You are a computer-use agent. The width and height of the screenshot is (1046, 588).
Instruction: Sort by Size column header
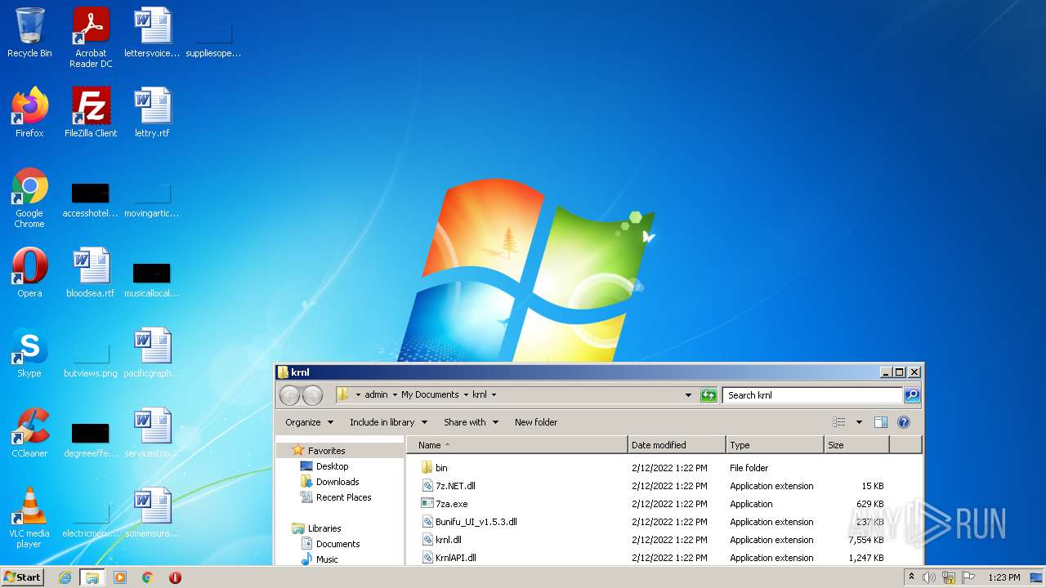coord(856,445)
